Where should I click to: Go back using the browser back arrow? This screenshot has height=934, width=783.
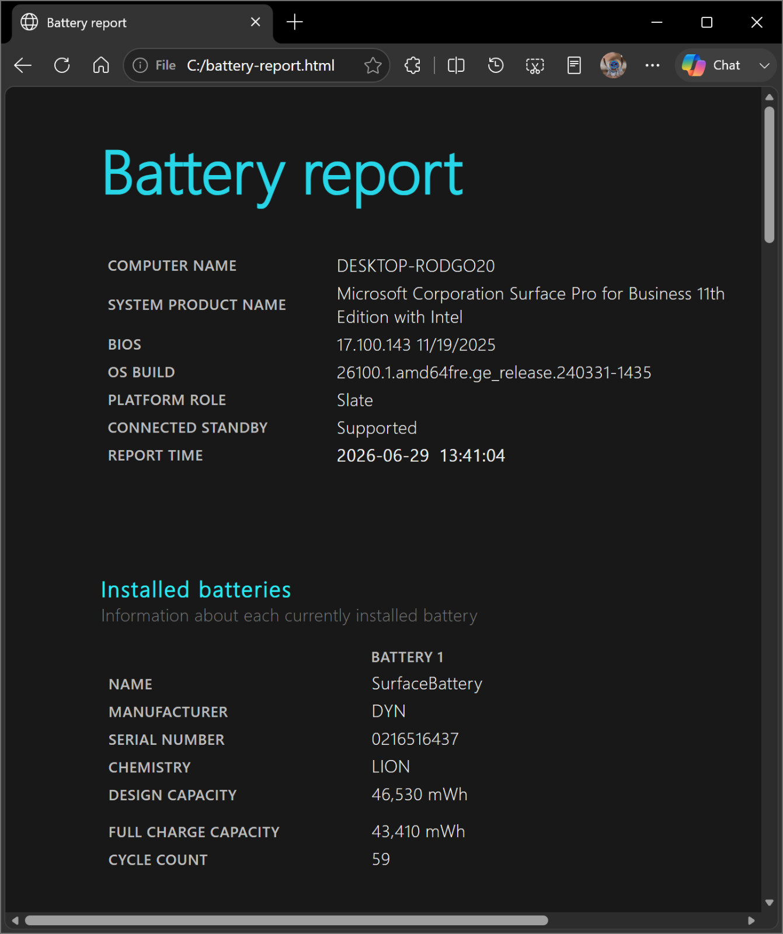click(23, 65)
